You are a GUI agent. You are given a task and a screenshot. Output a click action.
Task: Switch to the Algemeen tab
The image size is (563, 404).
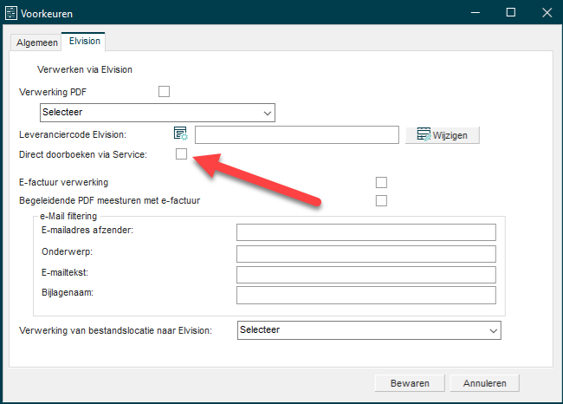click(37, 42)
